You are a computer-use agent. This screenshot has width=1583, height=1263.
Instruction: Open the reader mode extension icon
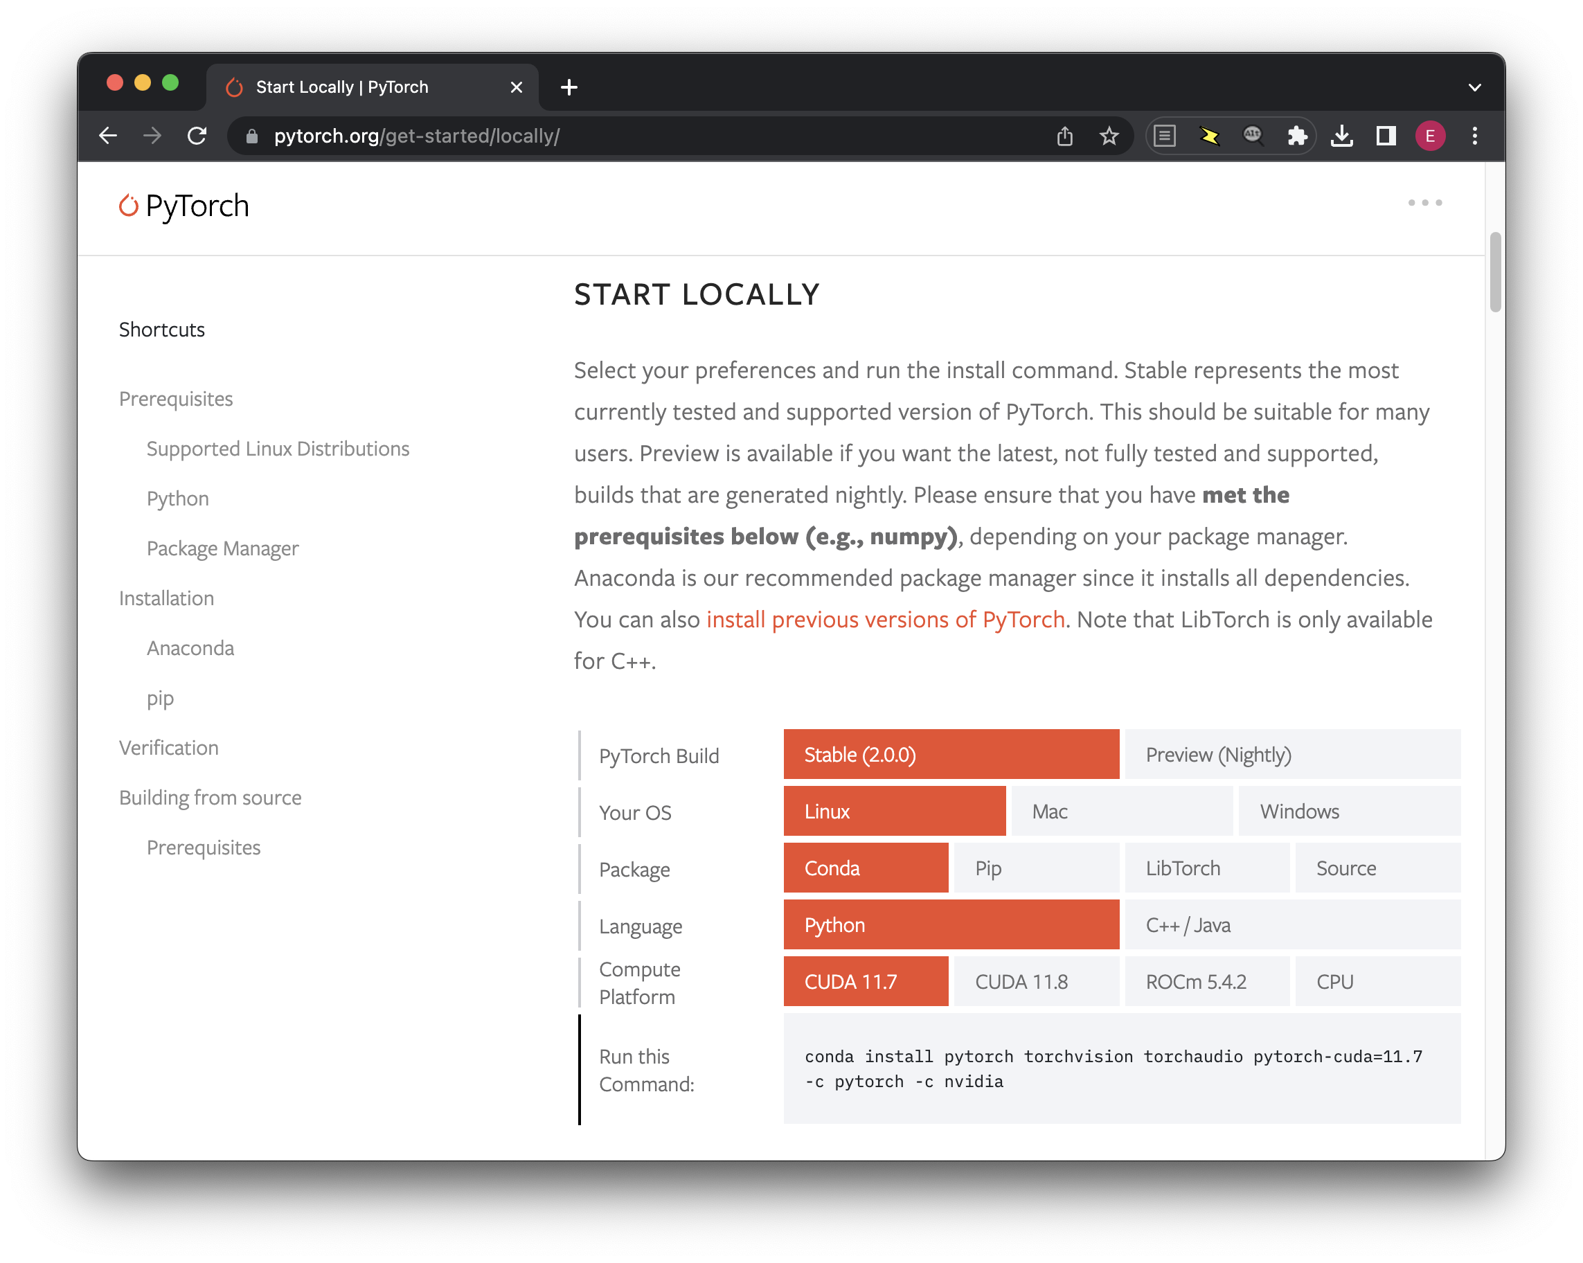click(1165, 136)
